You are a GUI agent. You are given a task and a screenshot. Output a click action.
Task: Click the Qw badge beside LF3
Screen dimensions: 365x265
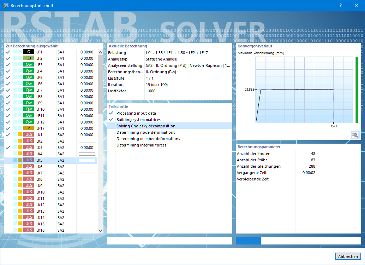29,64
